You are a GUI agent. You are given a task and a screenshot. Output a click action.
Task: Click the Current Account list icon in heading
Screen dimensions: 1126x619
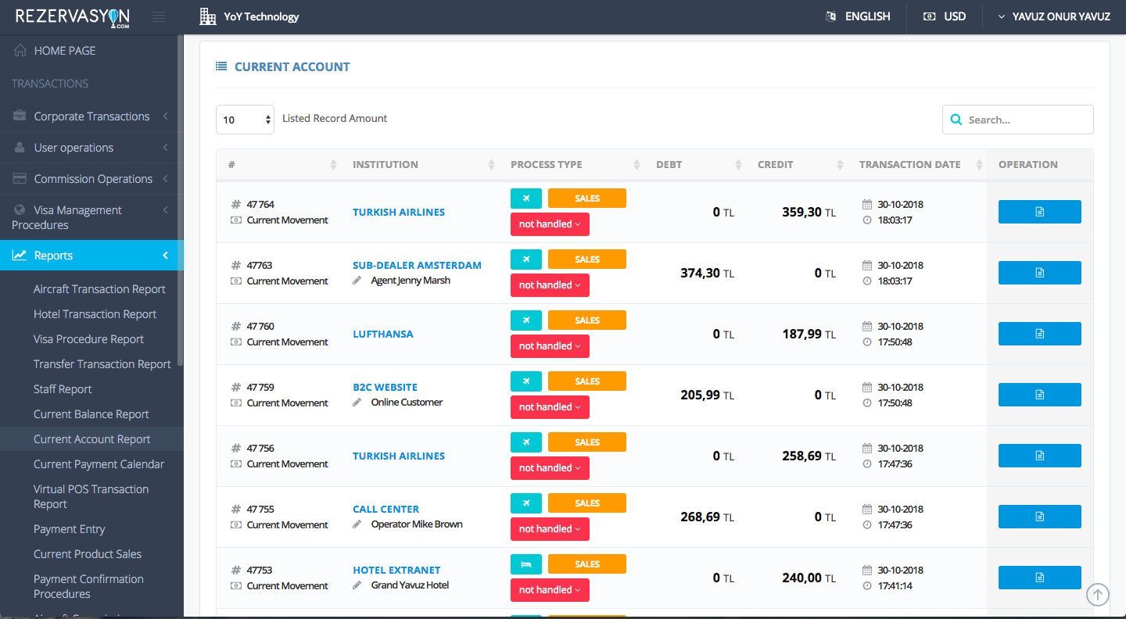click(x=221, y=67)
